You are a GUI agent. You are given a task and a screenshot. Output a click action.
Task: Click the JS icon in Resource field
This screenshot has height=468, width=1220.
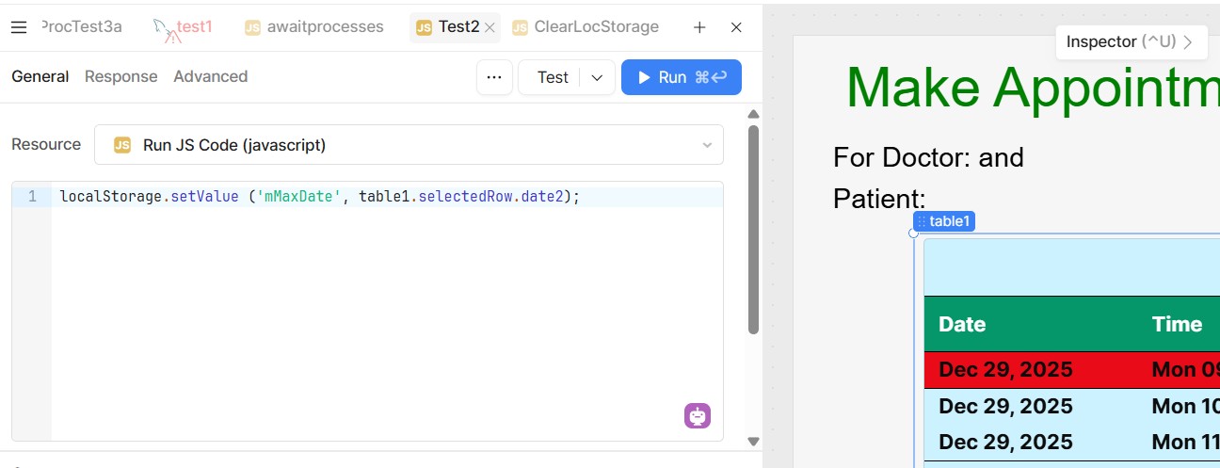(x=122, y=145)
